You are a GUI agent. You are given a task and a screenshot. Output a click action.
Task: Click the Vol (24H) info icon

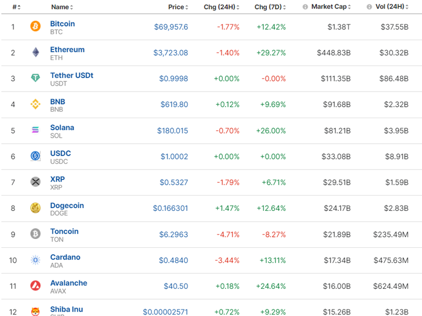[x=369, y=7]
